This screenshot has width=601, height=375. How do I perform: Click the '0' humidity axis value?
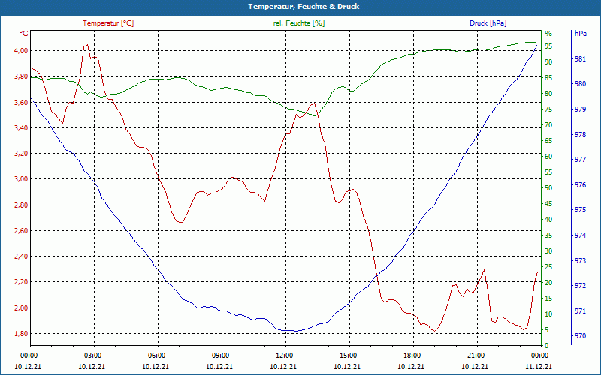(547, 345)
